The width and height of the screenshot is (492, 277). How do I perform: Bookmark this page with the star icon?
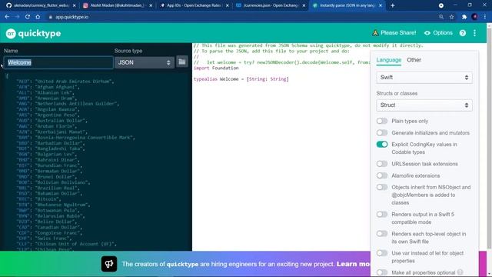pyautogui.click(x=451, y=17)
